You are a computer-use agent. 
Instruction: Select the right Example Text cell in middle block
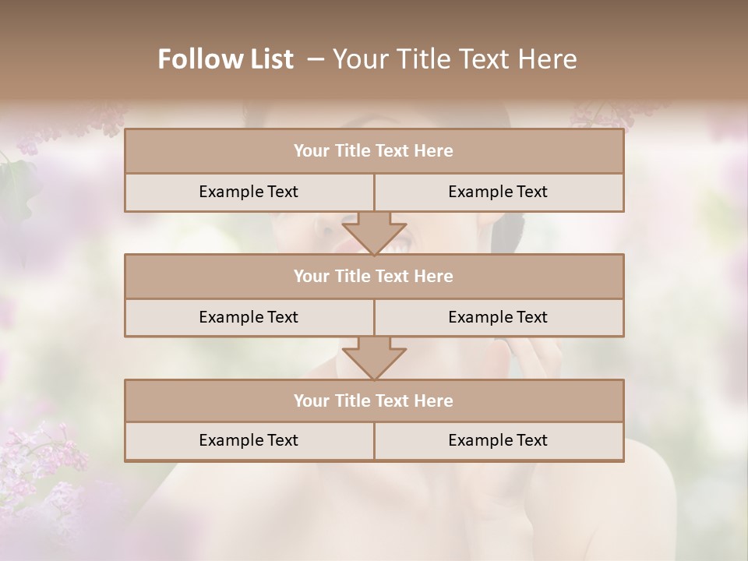pos(498,317)
